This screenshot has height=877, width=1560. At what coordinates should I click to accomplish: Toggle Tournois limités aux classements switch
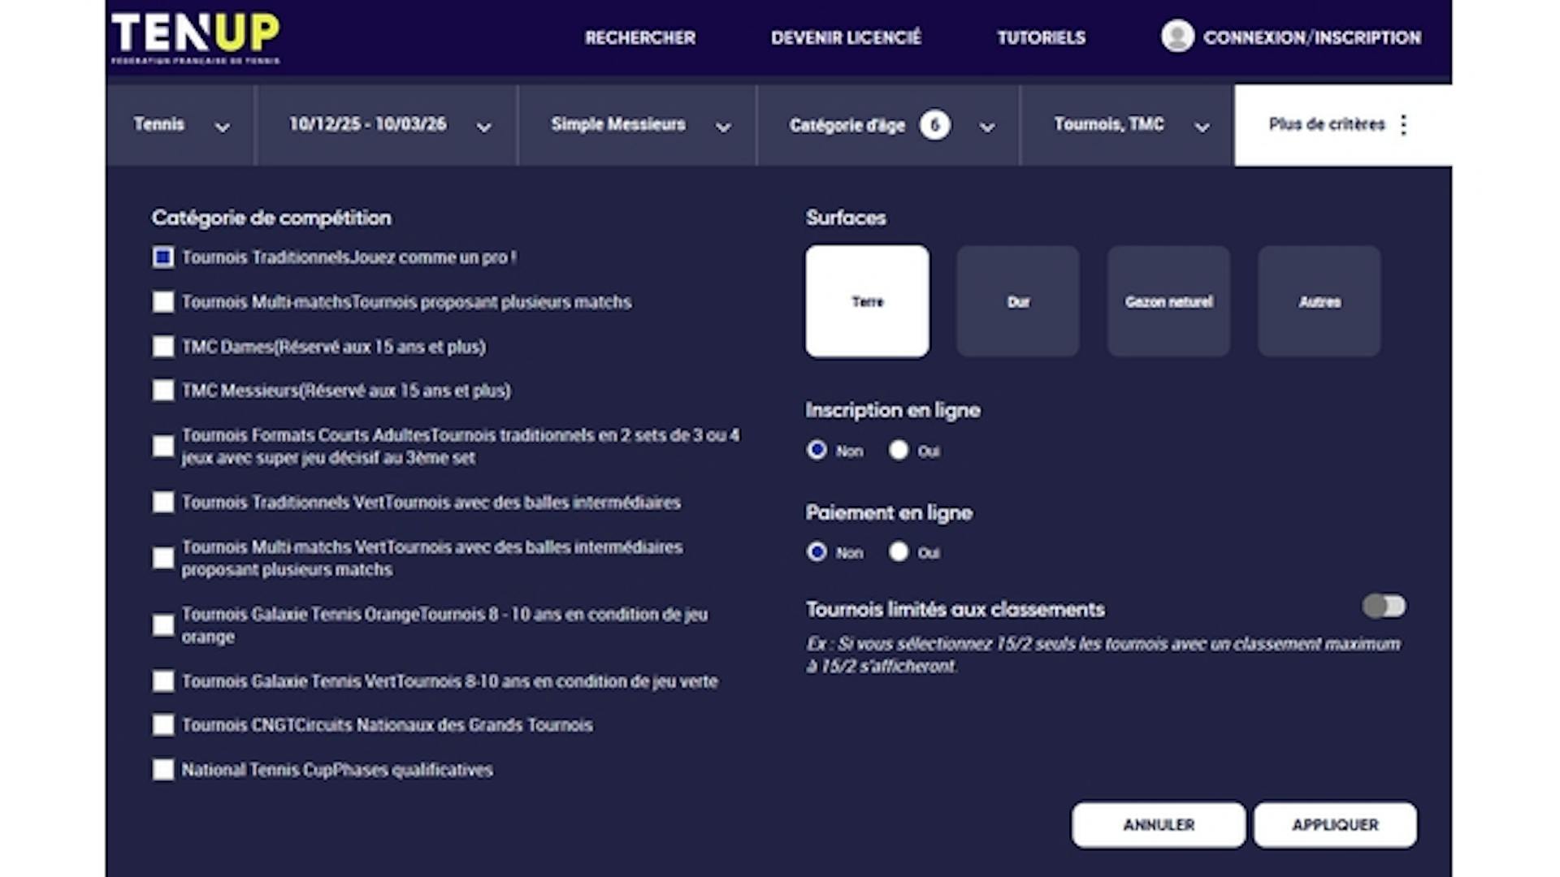(x=1384, y=607)
